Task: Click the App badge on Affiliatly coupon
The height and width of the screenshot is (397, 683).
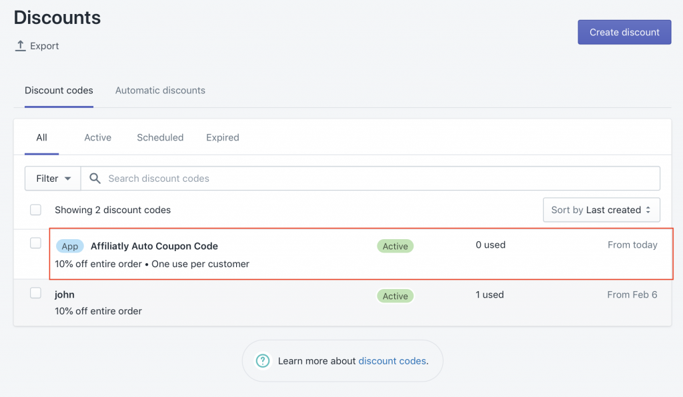Action: click(x=69, y=246)
